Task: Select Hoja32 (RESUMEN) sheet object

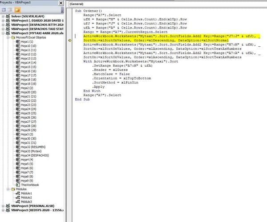Action: (x=33, y=147)
